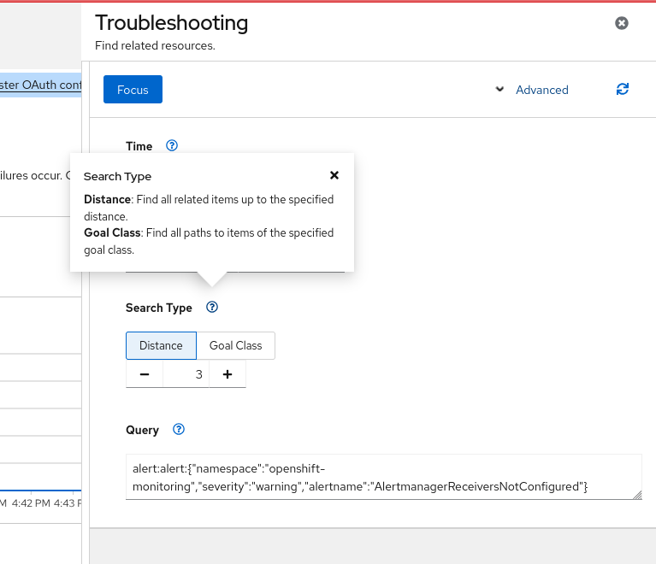Click the 'Find related resources.' subtitle
Viewport: 656px width, 564px height.
click(155, 45)
